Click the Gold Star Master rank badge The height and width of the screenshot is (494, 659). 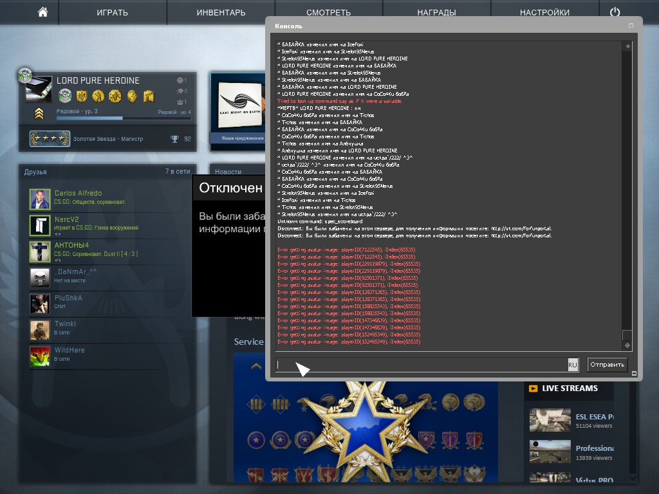click(x=50, y=139)
